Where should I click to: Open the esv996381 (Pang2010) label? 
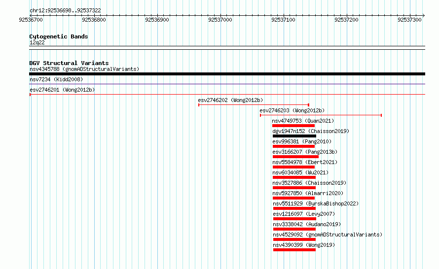[x=302, y=141]
